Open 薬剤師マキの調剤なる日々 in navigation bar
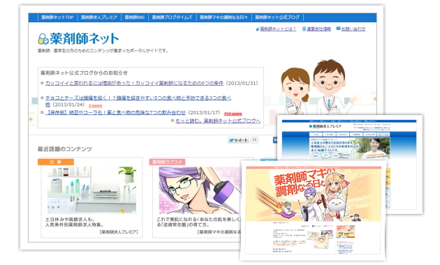 click(x=223, y=17)
